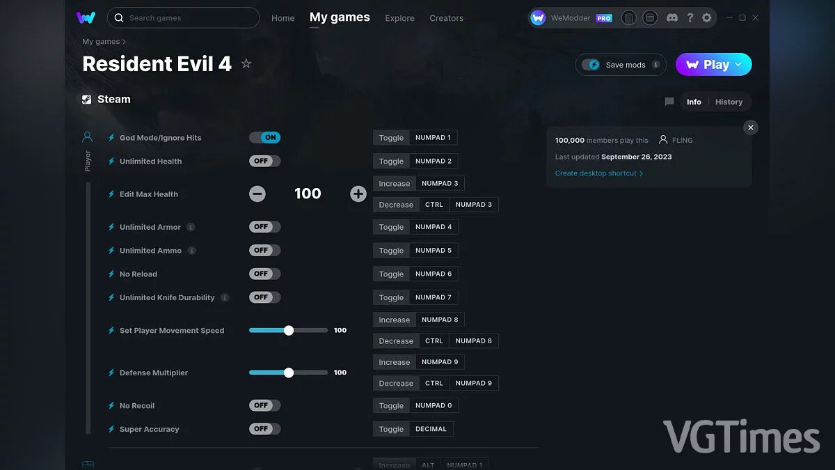
Task: Favorite Resident Evil 4 with star icon
Action: [246, 64]
